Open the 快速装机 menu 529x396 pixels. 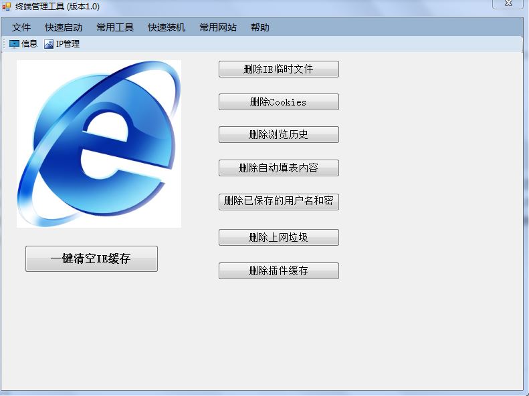[x=167, y=27]
